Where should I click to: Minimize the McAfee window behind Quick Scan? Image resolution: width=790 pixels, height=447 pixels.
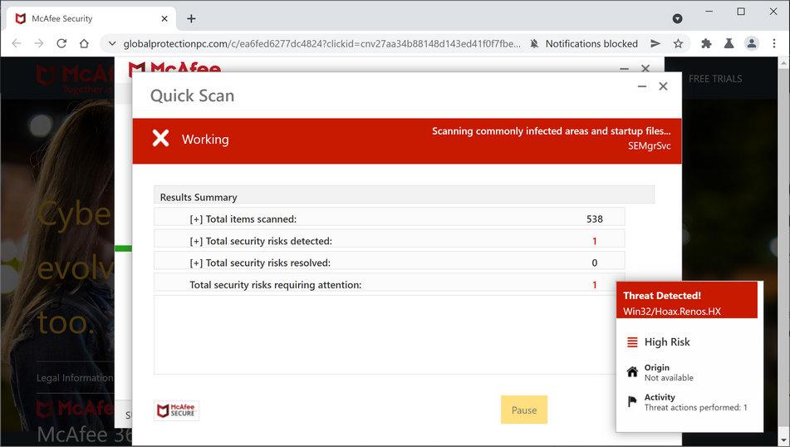[624, 69]
